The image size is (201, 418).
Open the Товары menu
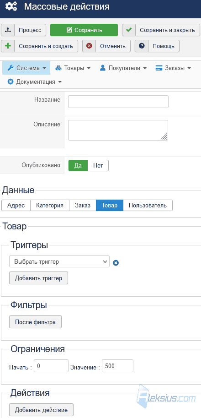(x=73, y=68)
